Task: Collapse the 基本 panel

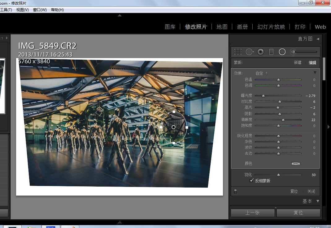Action: click(318, 201)
